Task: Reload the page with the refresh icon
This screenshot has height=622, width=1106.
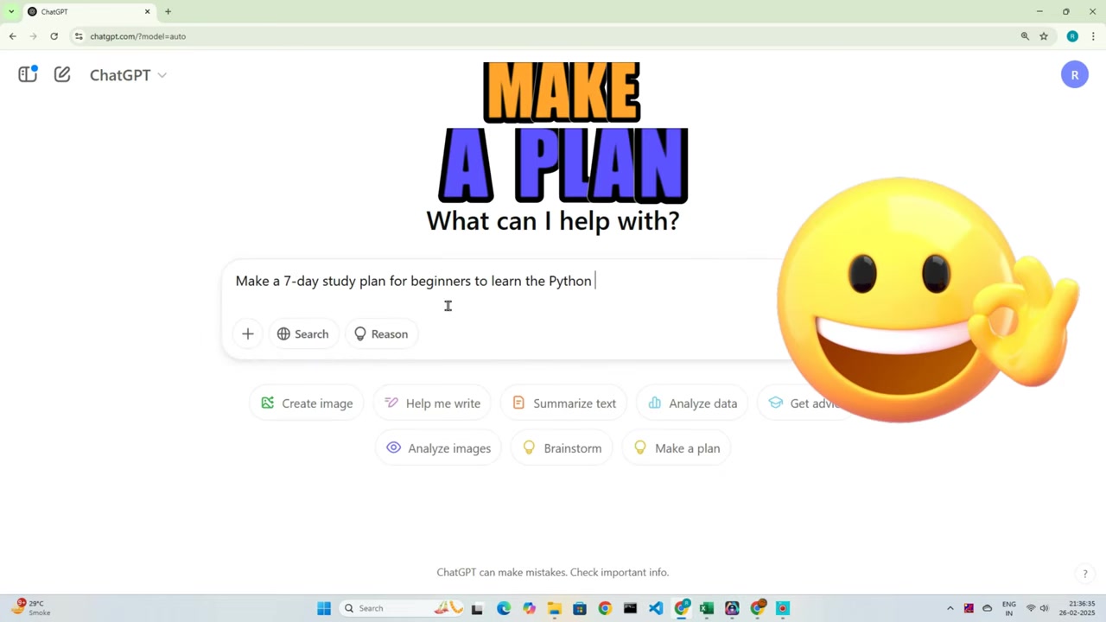Action: coord(54,36)
